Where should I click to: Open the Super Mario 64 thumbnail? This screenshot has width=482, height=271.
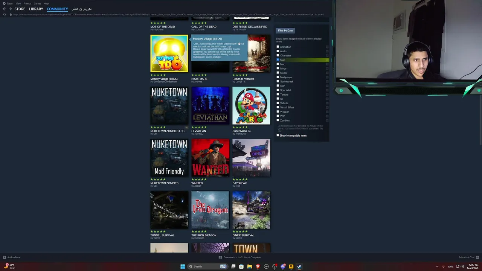(x=251, y=105)
